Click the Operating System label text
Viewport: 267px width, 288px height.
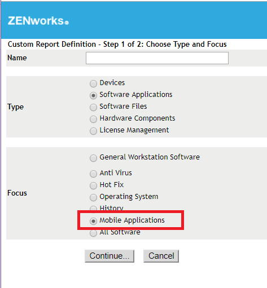coord(129,197)
